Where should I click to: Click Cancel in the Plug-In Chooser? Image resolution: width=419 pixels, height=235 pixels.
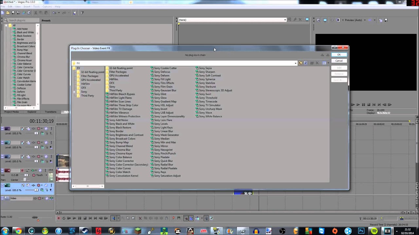[x=339, y=61]
